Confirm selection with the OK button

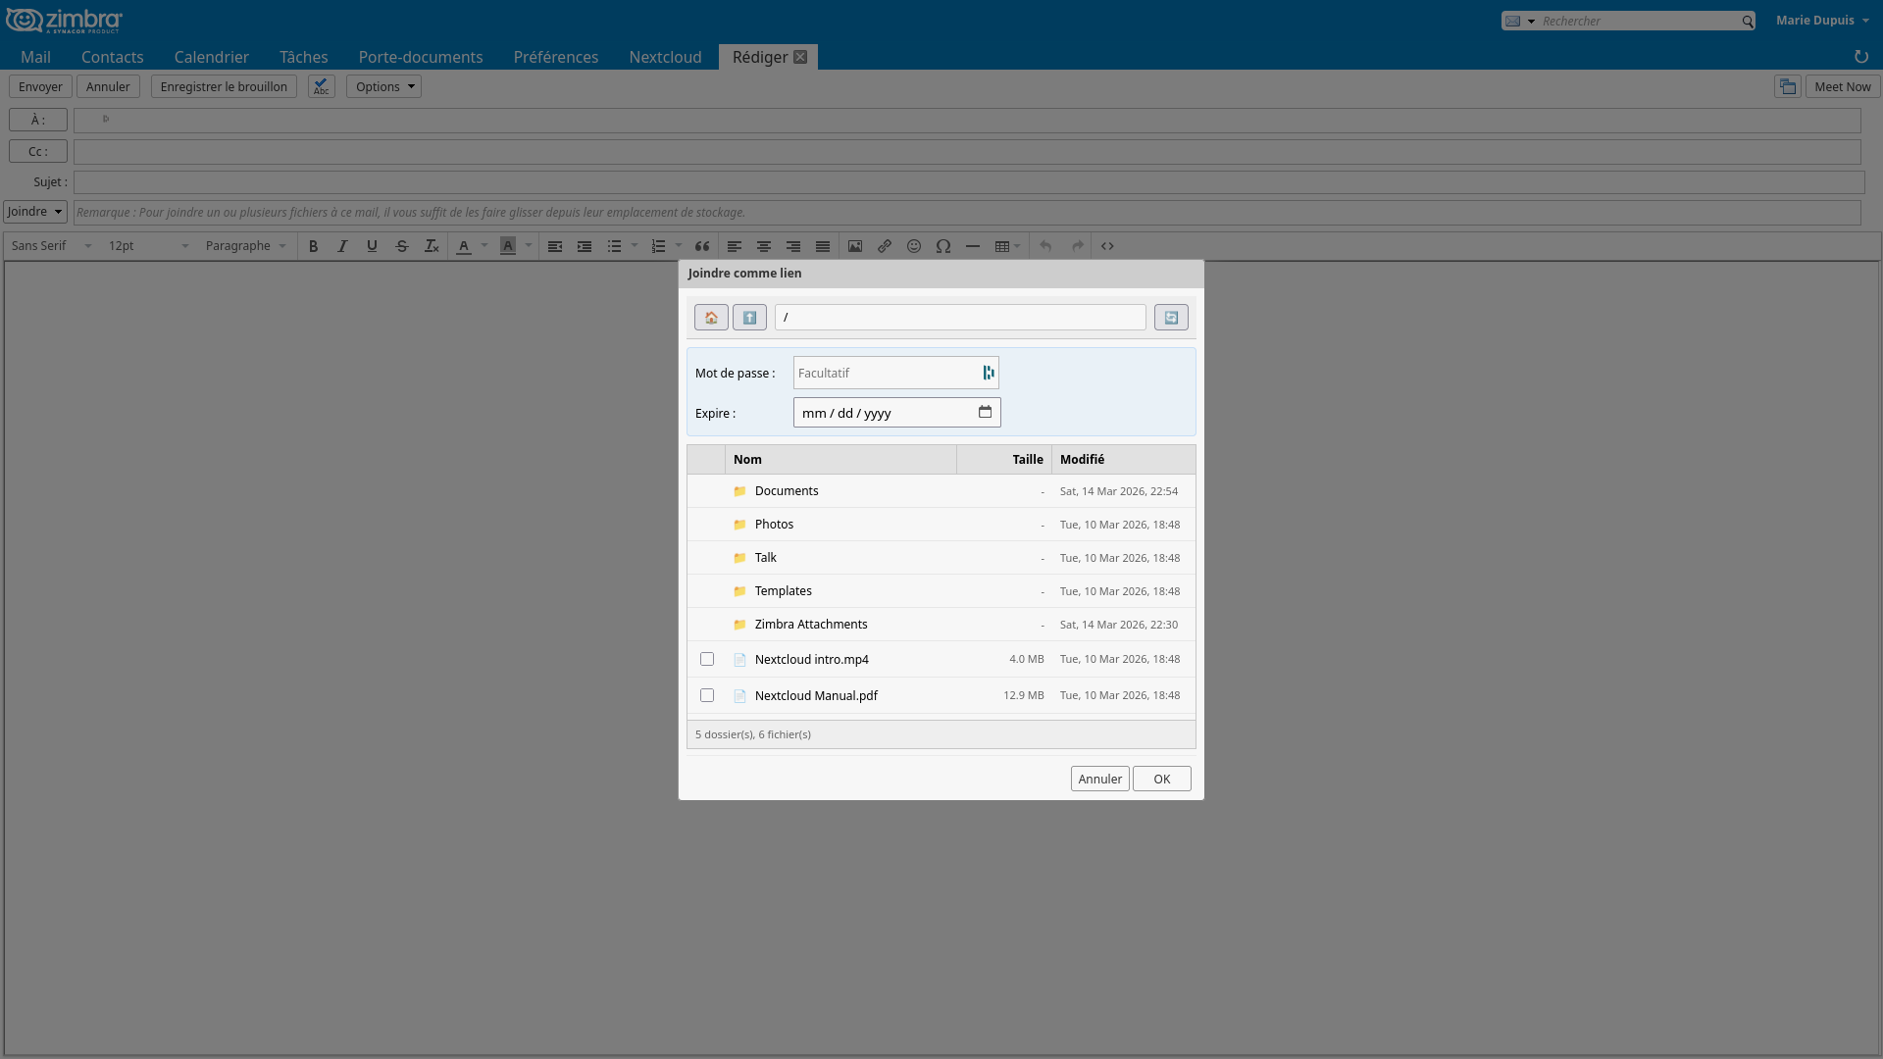pyautogui.click(x=1160, y=778)
